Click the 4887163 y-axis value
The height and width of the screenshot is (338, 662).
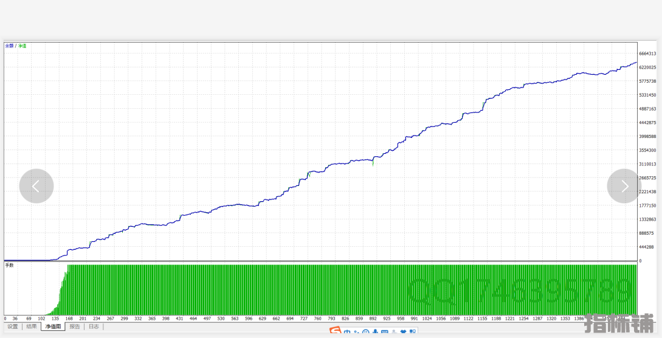click(647, 109)
